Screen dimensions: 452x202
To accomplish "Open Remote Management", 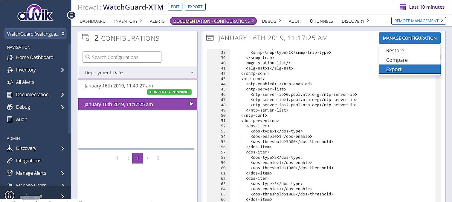I will (418, 21).
